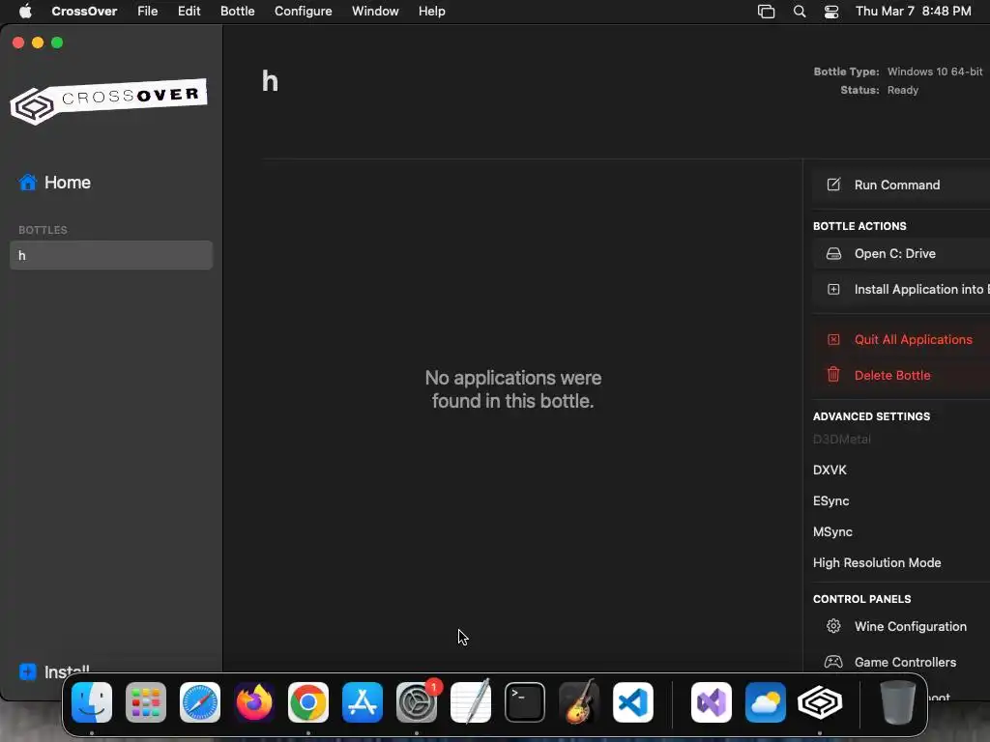Open the Bottle menu
990x742 pixels.
pyautogui.click(x=238, y=12)
